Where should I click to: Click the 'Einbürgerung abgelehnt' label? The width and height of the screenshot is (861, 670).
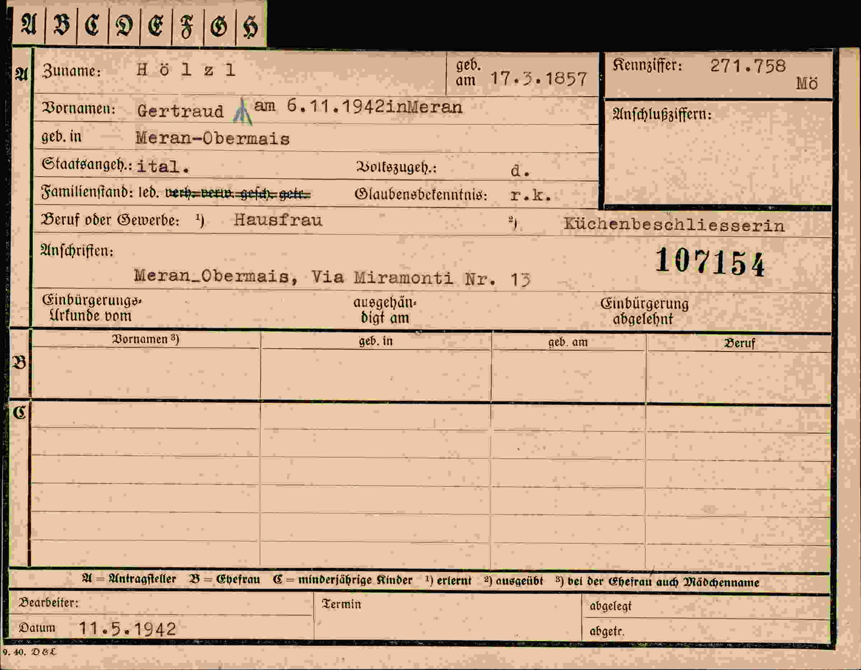click(644, 311)
